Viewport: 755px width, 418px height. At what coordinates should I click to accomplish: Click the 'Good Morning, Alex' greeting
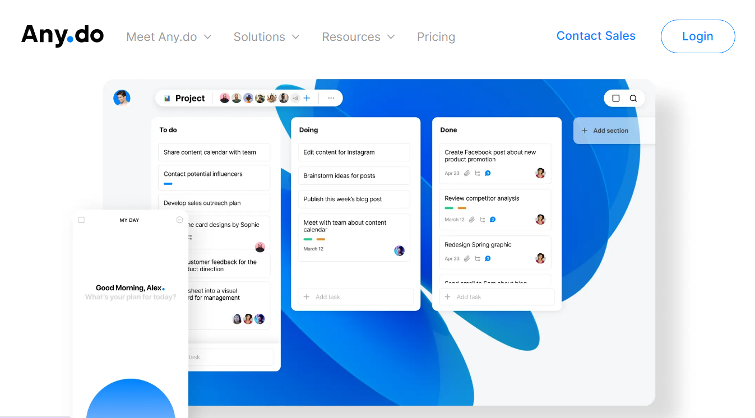coord(130,288)
